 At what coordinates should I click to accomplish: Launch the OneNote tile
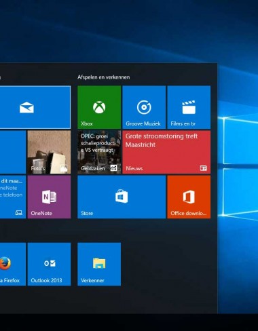49,197
